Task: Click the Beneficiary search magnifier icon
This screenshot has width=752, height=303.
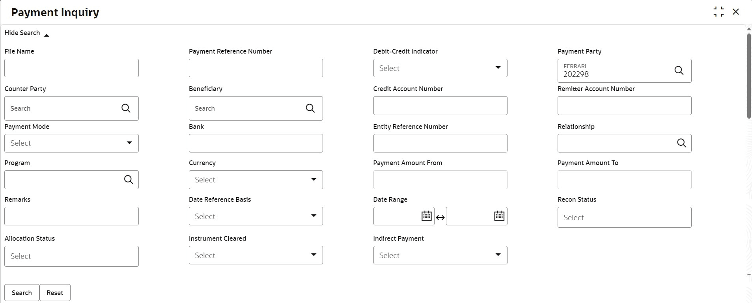Action: tap(310, 108)
